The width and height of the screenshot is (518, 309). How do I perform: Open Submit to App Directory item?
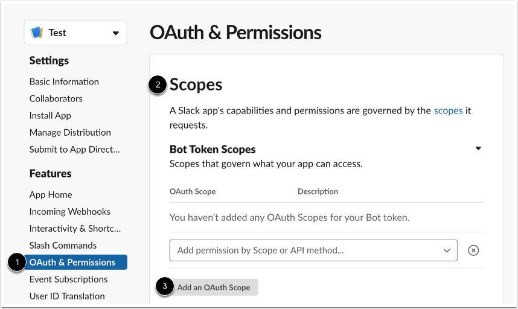(75, 149)
